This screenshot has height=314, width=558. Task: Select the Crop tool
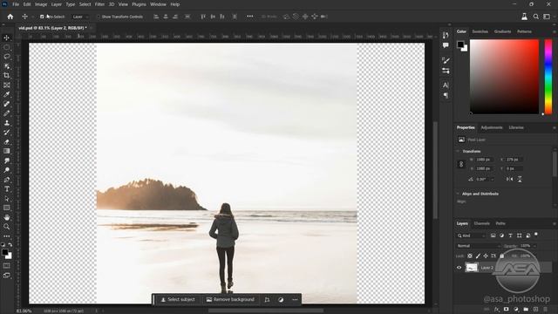pyautogui.click(x=6, y=76)
